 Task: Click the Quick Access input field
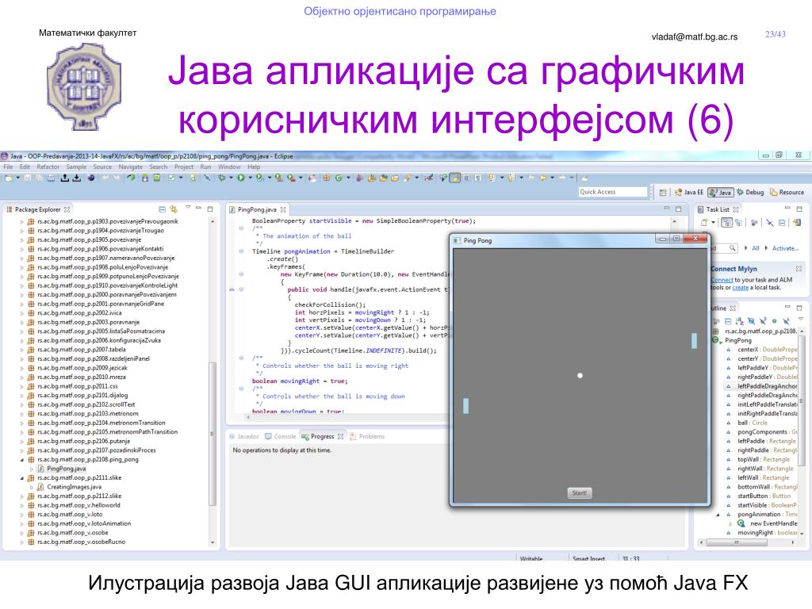613,192
